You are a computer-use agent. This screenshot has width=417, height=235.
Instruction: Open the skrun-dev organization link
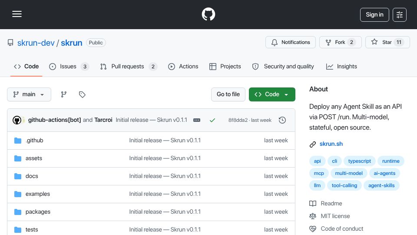pyautogui.click(x=36, y=43)
